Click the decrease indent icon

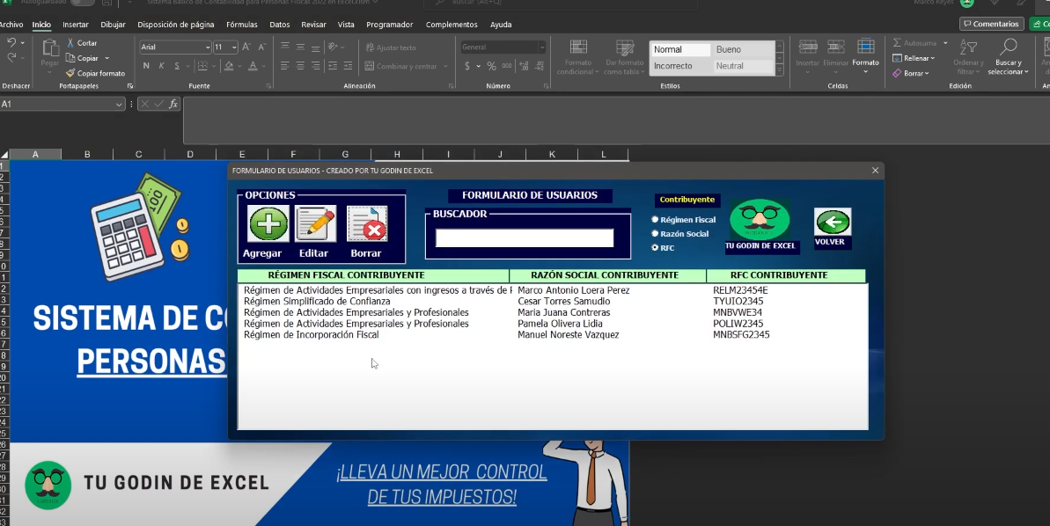[332, 66]
